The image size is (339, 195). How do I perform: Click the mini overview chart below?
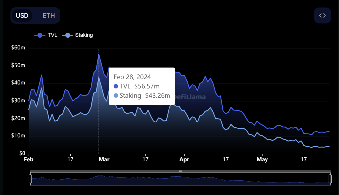pos(180,179)
